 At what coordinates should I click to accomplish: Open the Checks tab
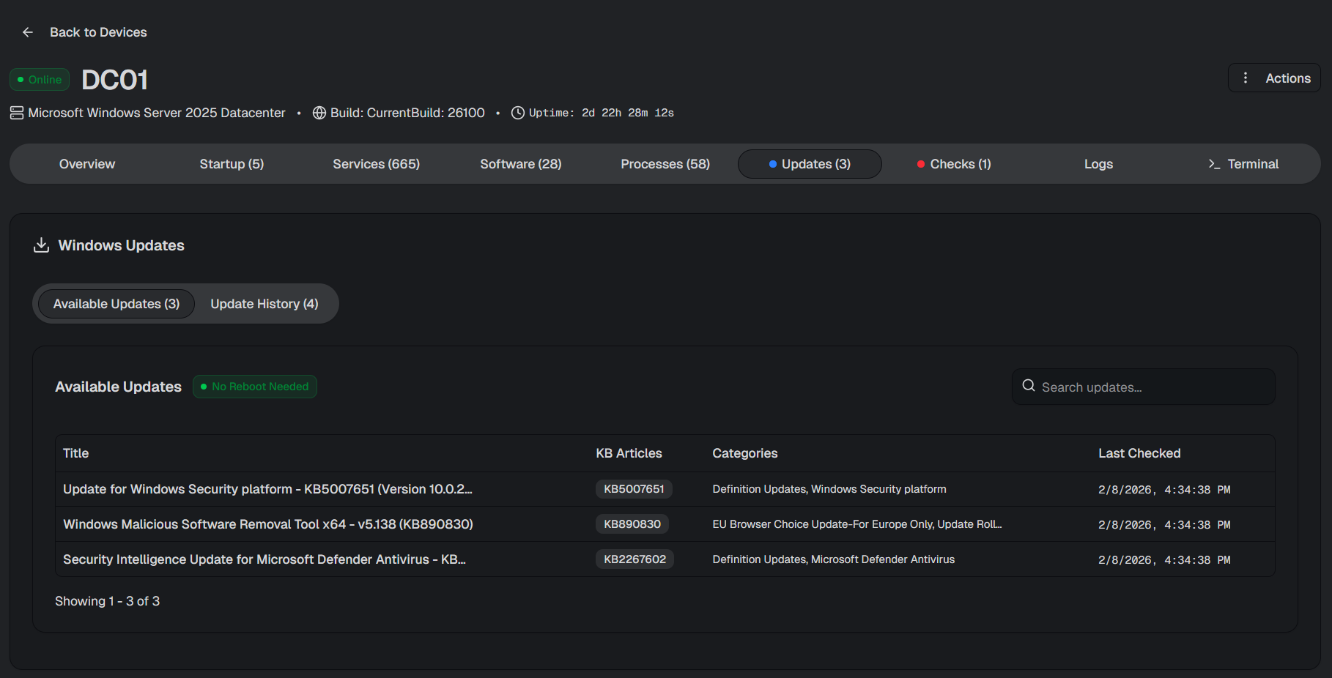click(954, 164)
